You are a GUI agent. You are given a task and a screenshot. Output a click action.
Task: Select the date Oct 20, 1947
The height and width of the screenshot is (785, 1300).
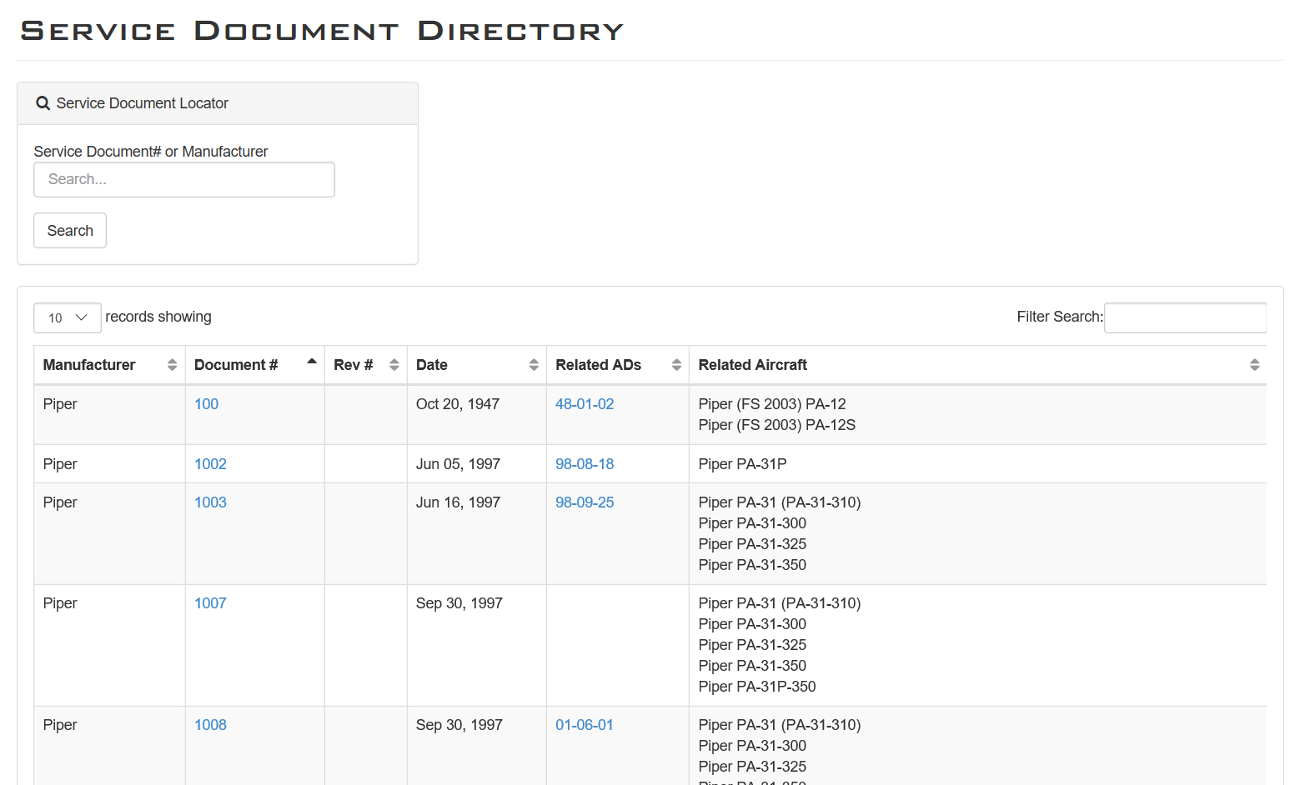click(x=458, y=404)
